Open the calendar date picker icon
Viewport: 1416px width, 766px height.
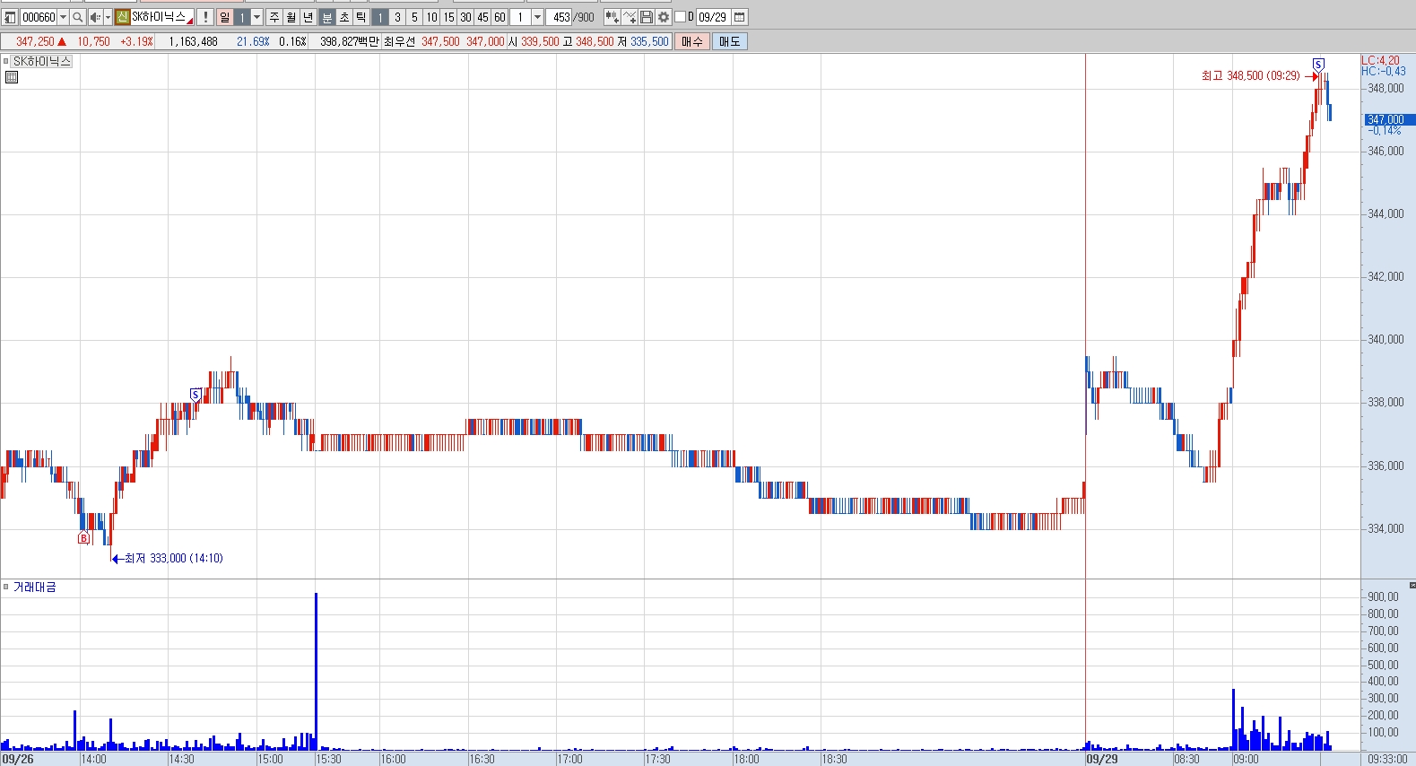pos(740,17)
